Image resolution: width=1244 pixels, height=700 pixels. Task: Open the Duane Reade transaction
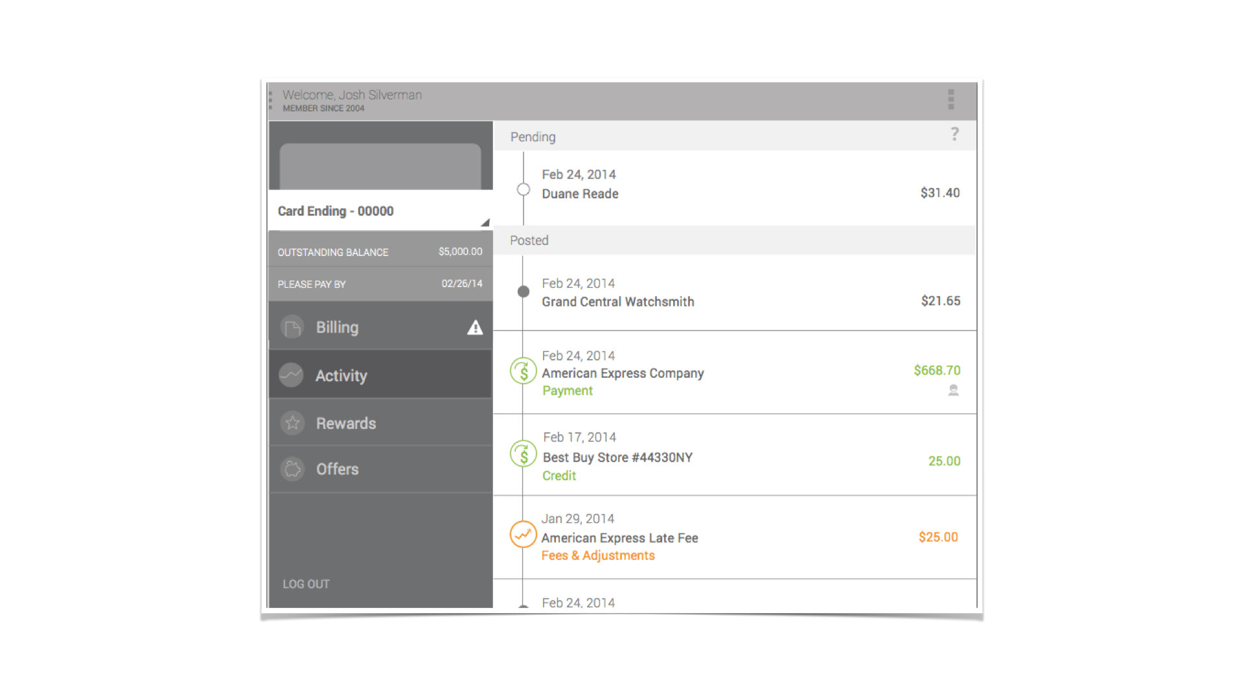point(735,188)
